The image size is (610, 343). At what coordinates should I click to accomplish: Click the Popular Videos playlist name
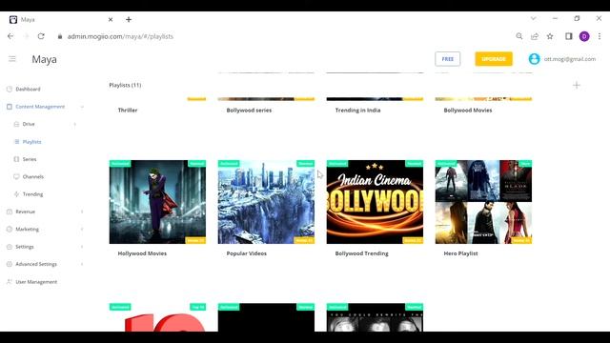pos(247,253)
